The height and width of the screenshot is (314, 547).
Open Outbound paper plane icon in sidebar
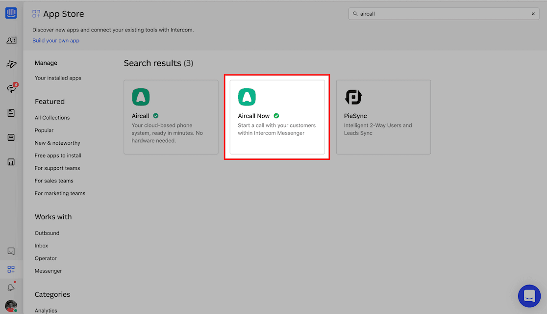tap(11, 64)
